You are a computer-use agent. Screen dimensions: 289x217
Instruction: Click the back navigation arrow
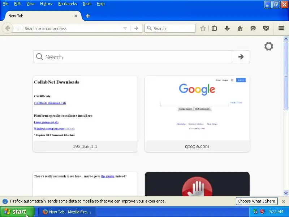[x=8, y=29]
